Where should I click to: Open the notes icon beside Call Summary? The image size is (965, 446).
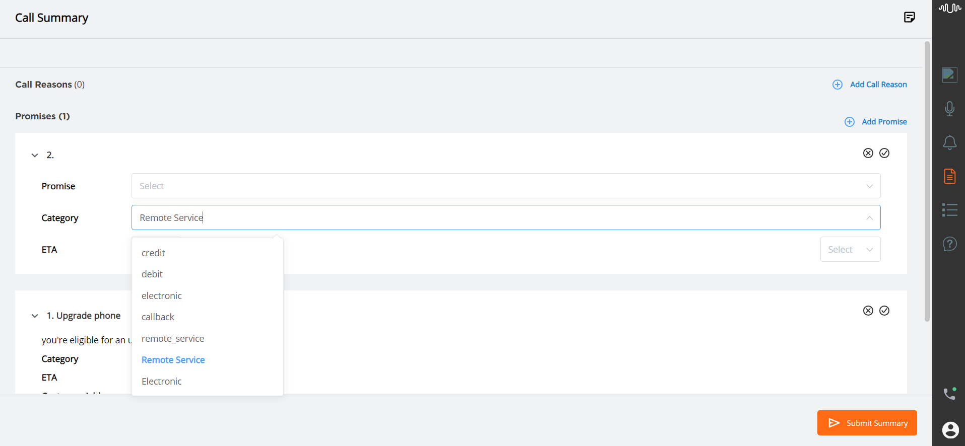click(x=909, y=18)
